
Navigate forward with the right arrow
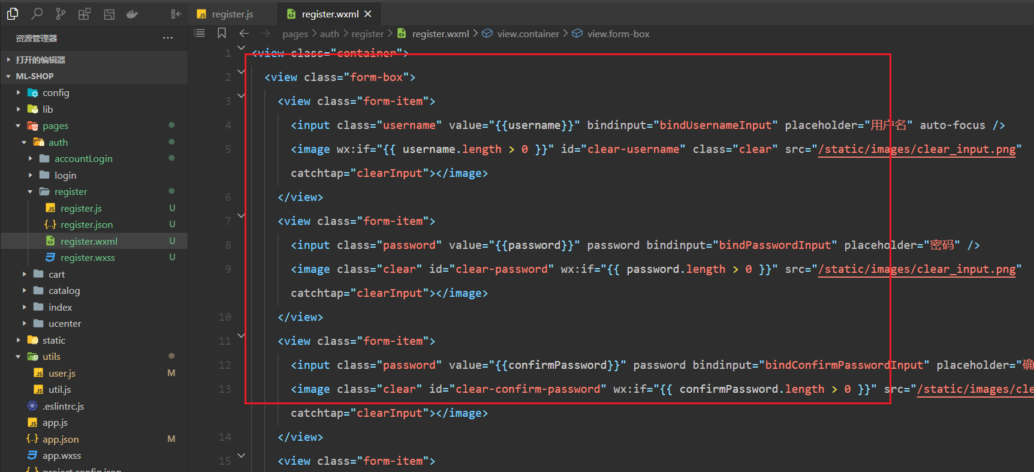(x=266, y=34)
